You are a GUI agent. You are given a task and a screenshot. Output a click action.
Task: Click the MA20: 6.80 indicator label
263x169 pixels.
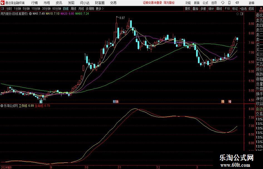[67, 14]
